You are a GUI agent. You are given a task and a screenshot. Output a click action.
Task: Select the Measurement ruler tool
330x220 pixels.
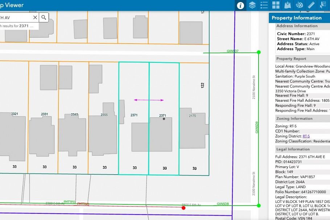click(x=311, y=5)
